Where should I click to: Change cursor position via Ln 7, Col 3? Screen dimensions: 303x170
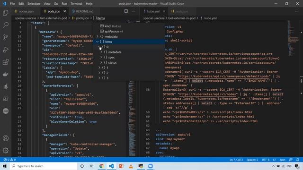pos(236,160)
